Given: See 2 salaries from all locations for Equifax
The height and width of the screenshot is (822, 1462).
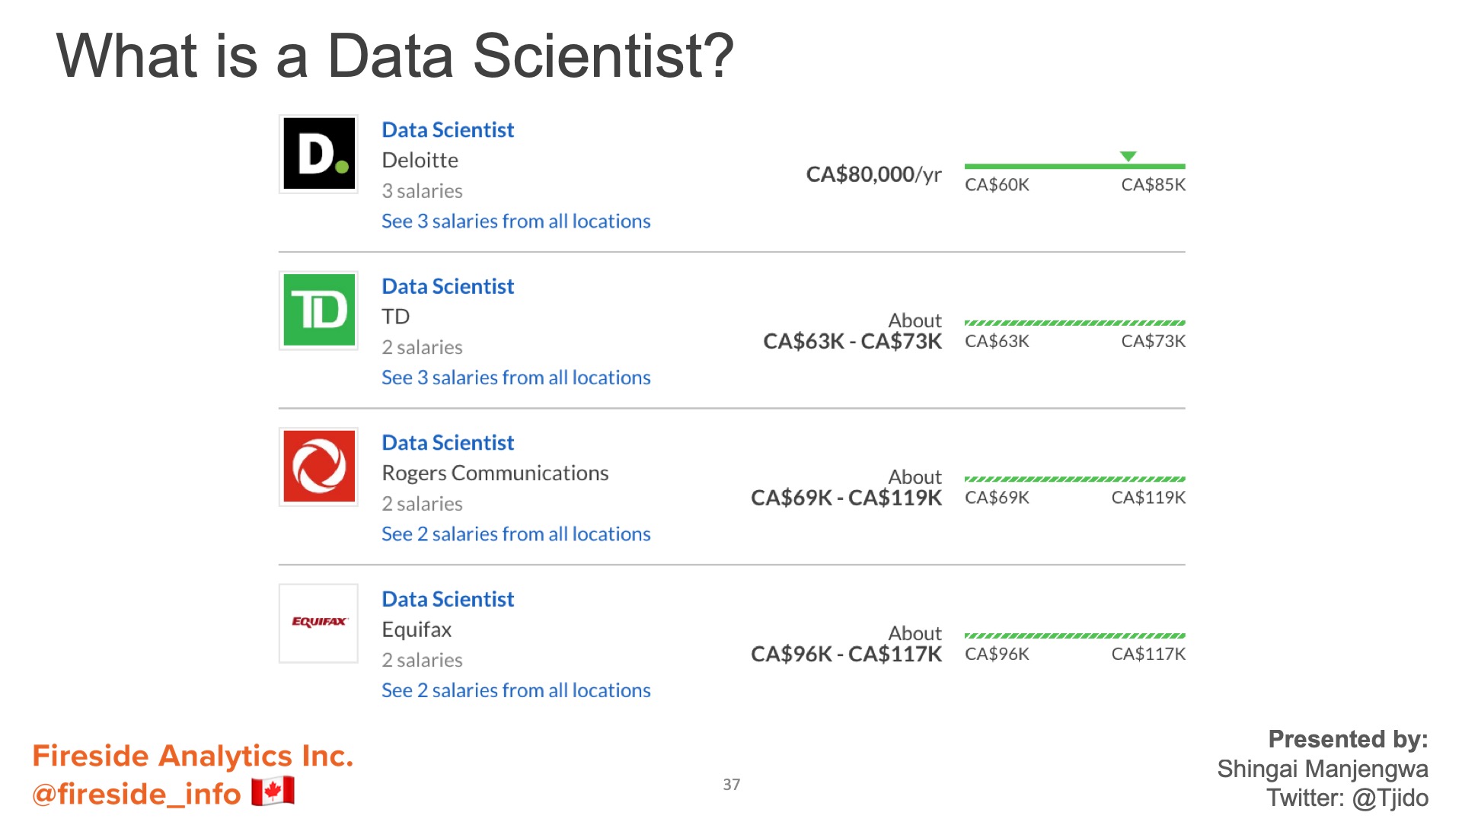Looking at the screenshot, I should point(516,690).
